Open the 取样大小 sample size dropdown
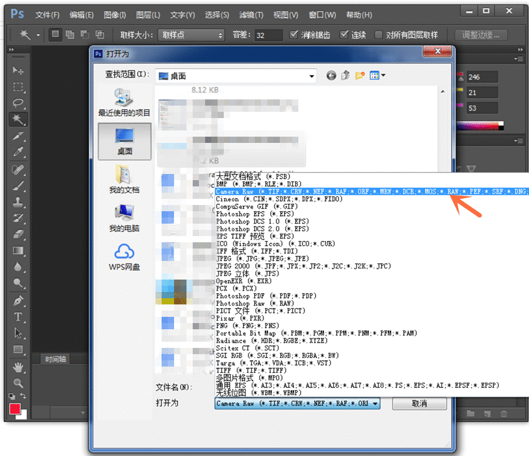The image size is (529, 456). [x=220, y=35]
